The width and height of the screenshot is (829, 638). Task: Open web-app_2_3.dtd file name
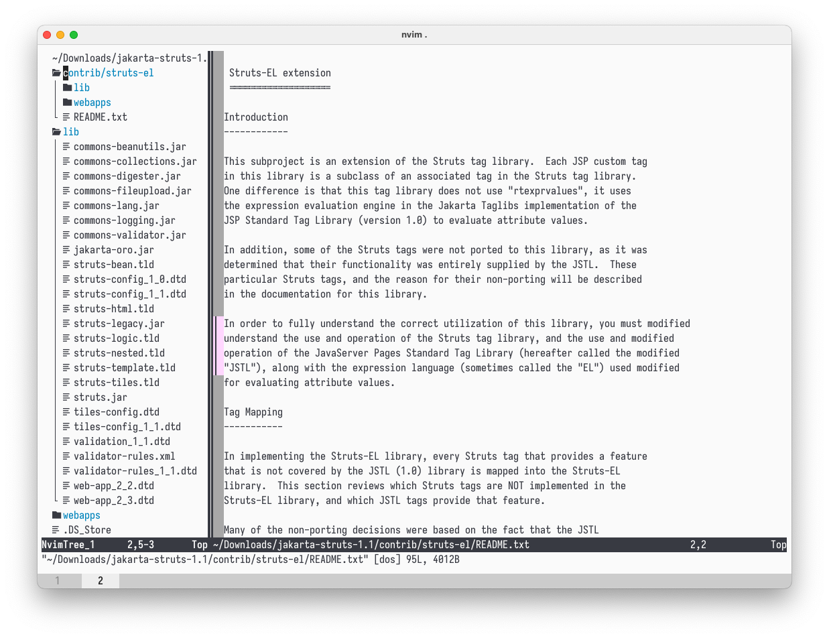coord(114,501)
